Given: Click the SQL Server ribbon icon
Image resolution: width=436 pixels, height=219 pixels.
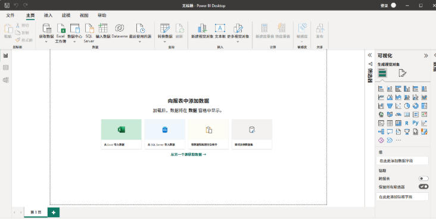Looking at the screenshot, I should pos(89,29).
